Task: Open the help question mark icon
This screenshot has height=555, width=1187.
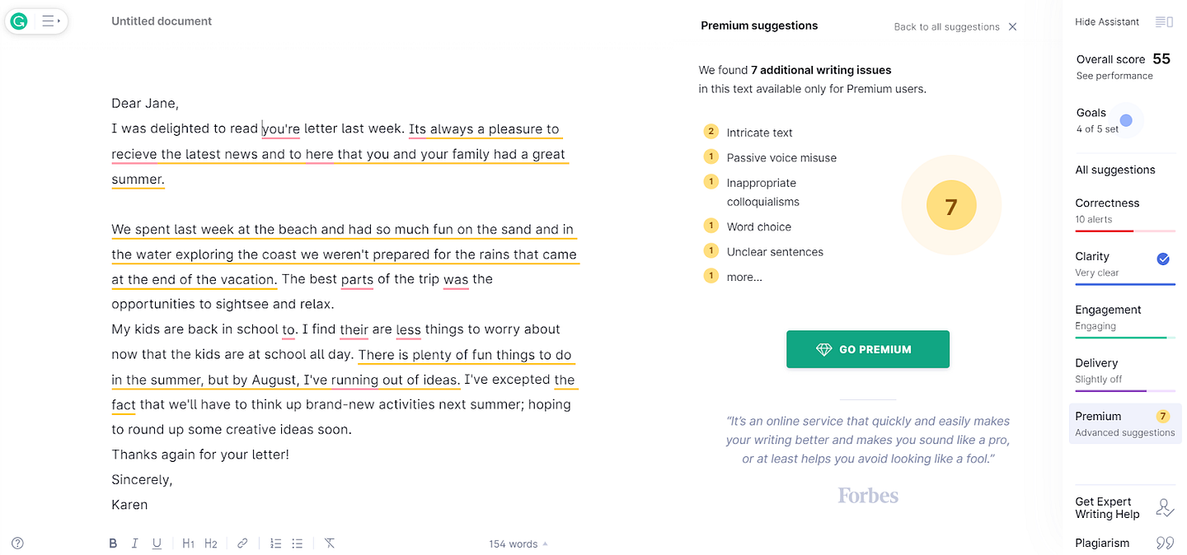Action: click(17, 543)
